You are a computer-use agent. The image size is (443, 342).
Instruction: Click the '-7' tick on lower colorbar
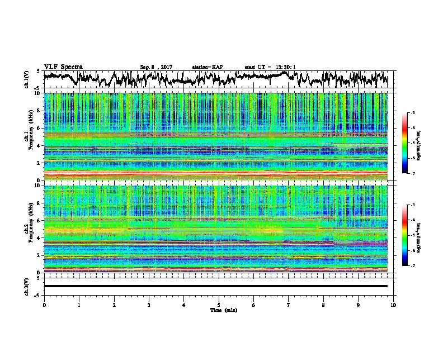pos(412,266)
